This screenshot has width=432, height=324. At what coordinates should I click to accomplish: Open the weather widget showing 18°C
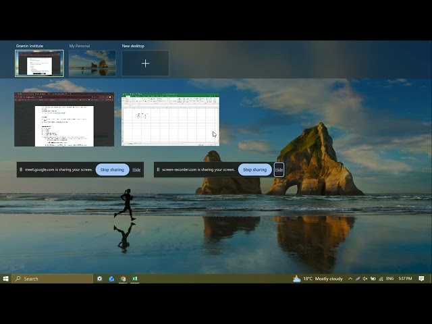(x=318, y=279)
